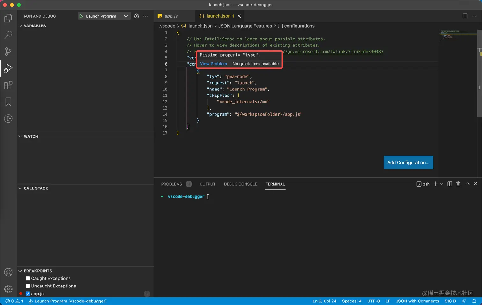This screenshot has width=482, height=305.
Task: Click the .vscode breadcrumb segment
Action: pos(167,26)
